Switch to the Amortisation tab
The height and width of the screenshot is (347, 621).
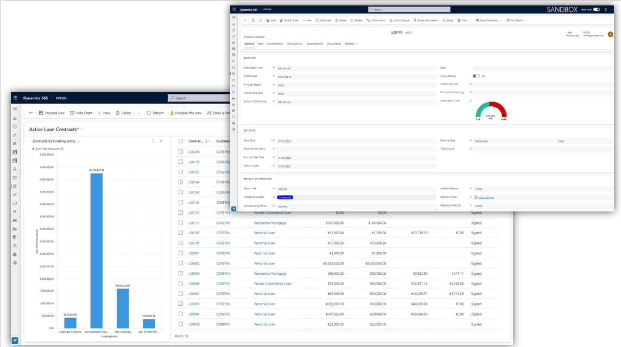click(275, 43)
